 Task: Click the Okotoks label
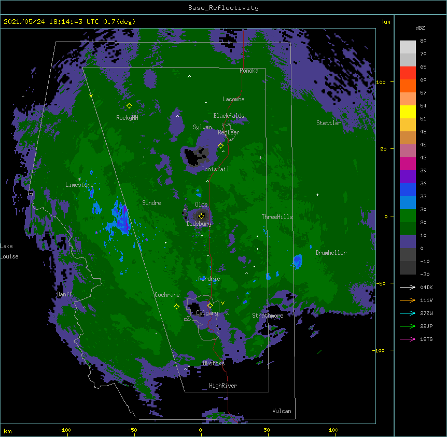pos(214,363)
